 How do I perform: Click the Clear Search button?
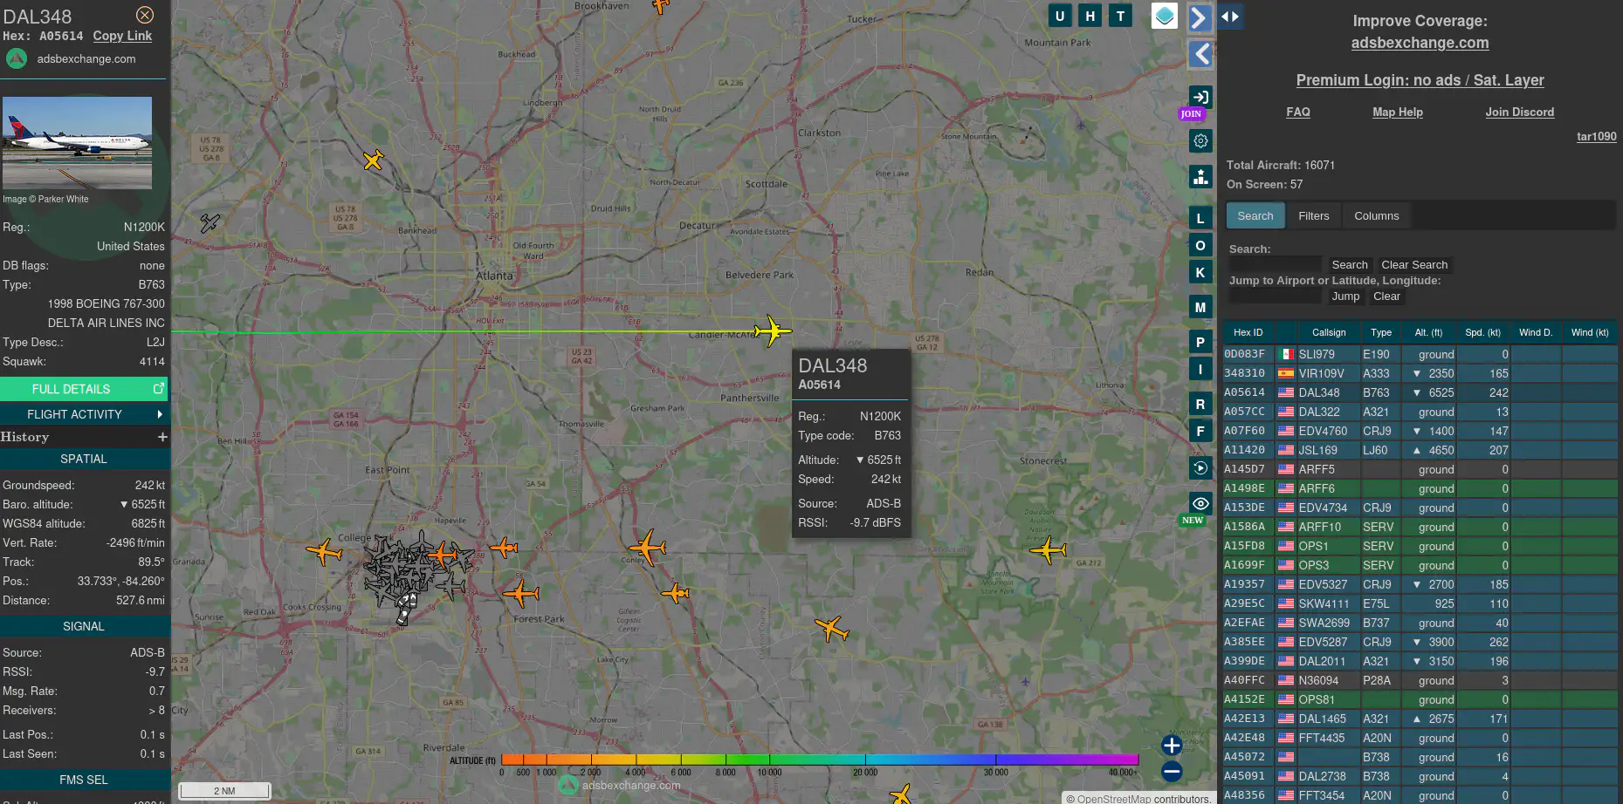[1413, 264]
